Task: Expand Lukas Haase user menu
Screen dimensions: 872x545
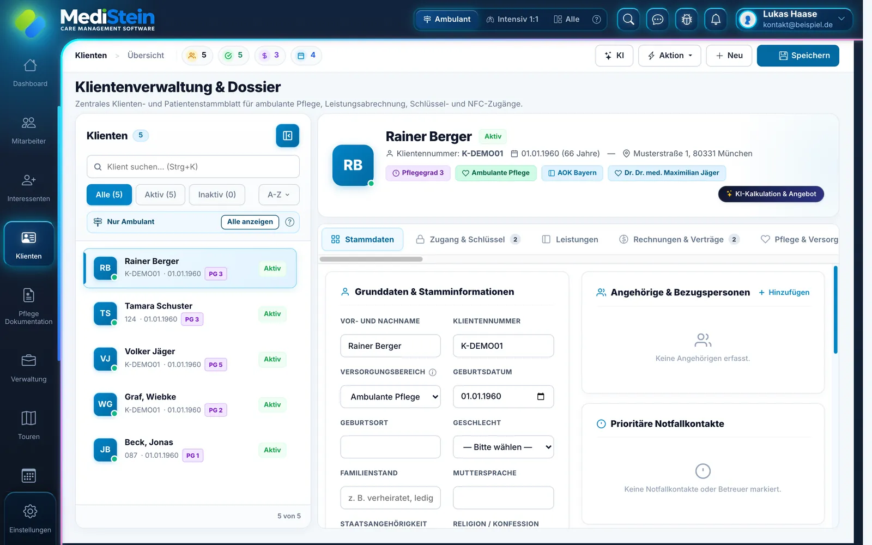Action: coord(794,20)
